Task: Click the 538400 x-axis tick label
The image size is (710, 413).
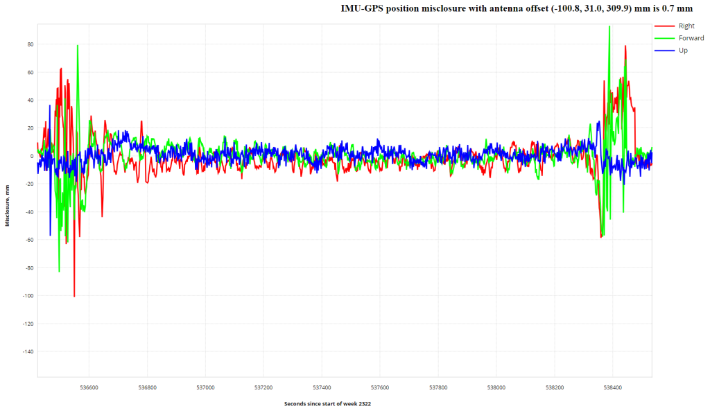Action: point(613,387)
